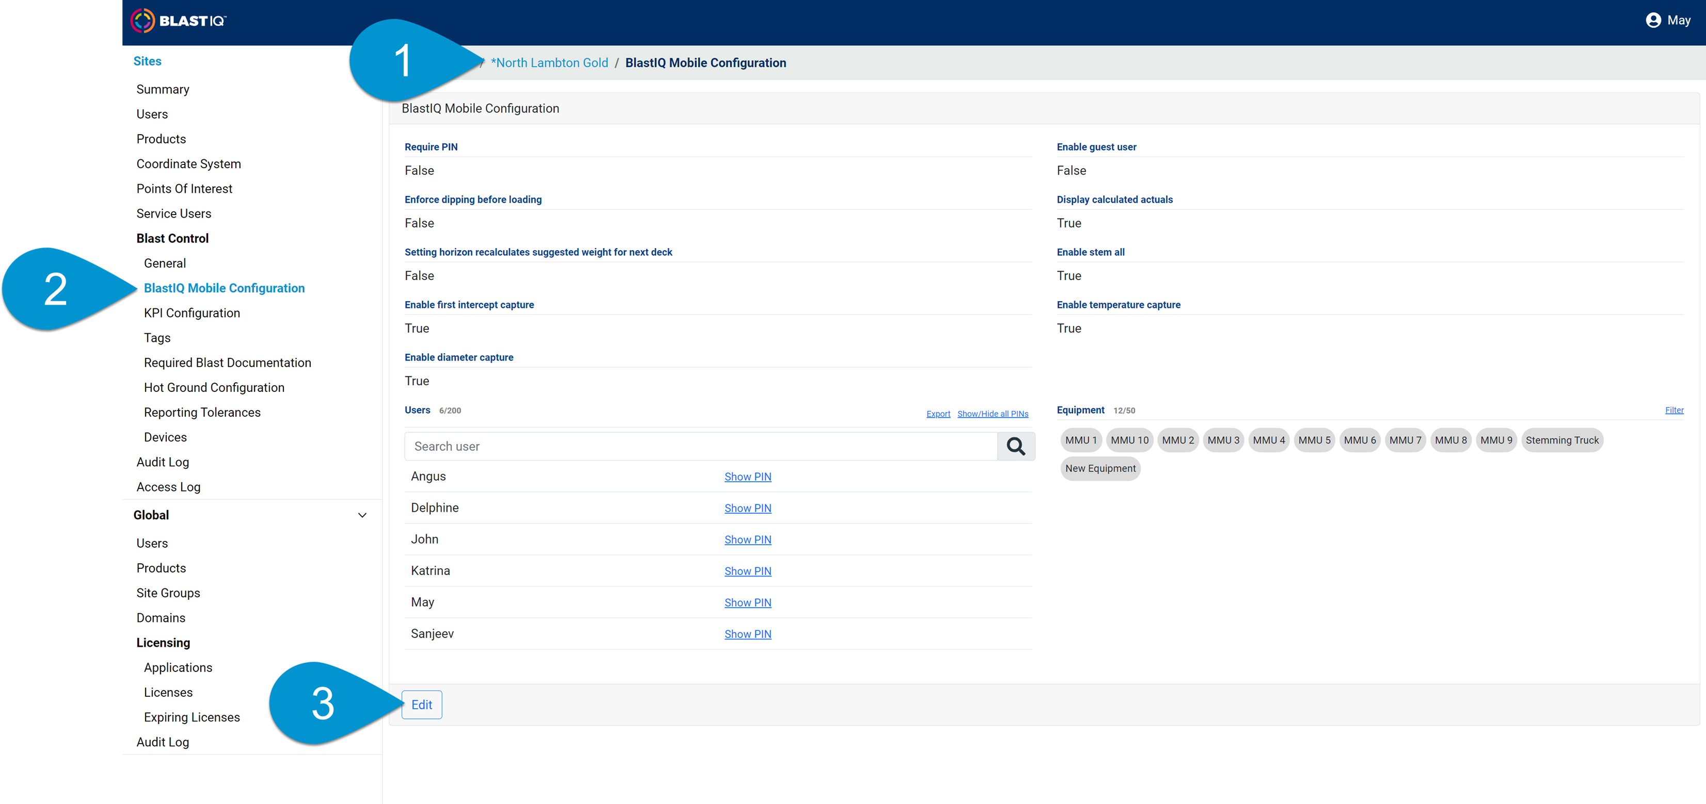Open the May user account icon
The image size is (1706, 804).
click(1653, 21)
